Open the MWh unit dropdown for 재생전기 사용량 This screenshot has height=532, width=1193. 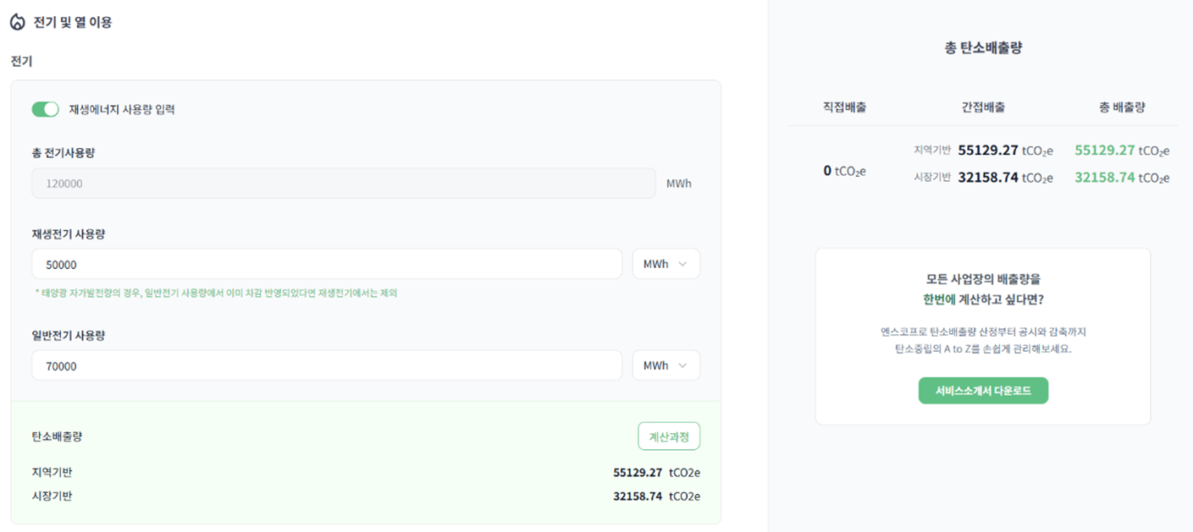click(666, 264)
